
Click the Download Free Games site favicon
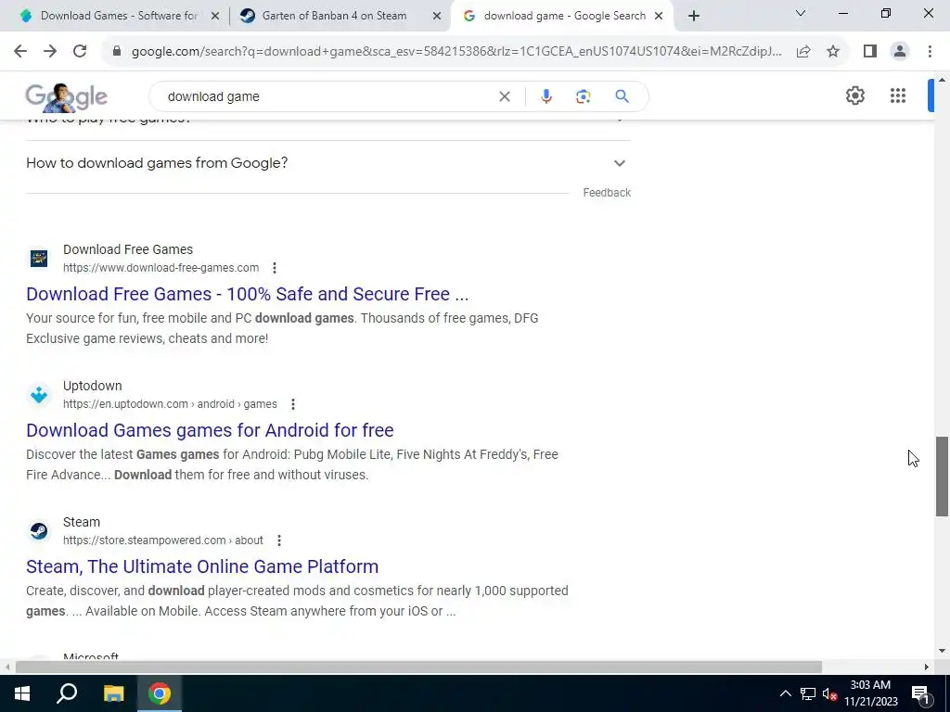coord(39,259)
